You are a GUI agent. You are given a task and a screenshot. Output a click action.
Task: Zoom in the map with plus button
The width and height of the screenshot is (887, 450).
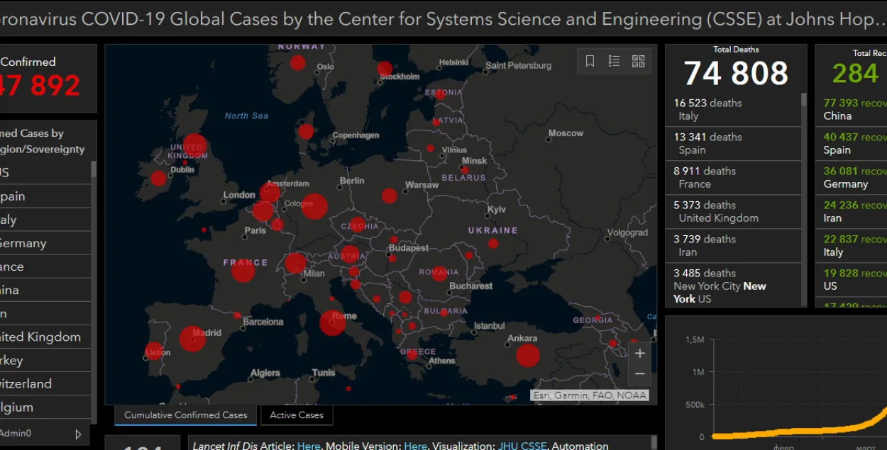click(639, 353)
